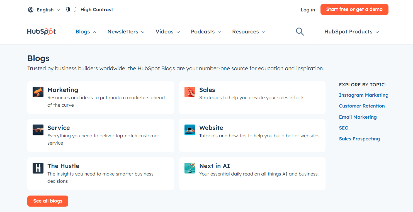Follow the SEO topic link
The width and height of the screenshot is (413, 212).
[344, 128]
